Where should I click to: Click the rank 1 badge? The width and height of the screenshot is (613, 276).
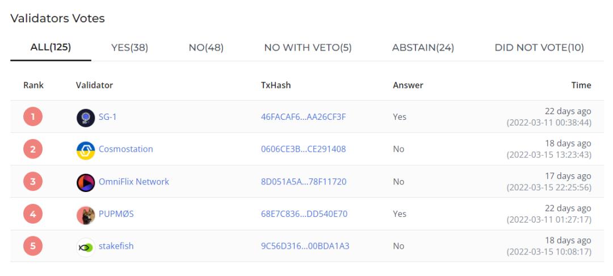click(33, 118)
